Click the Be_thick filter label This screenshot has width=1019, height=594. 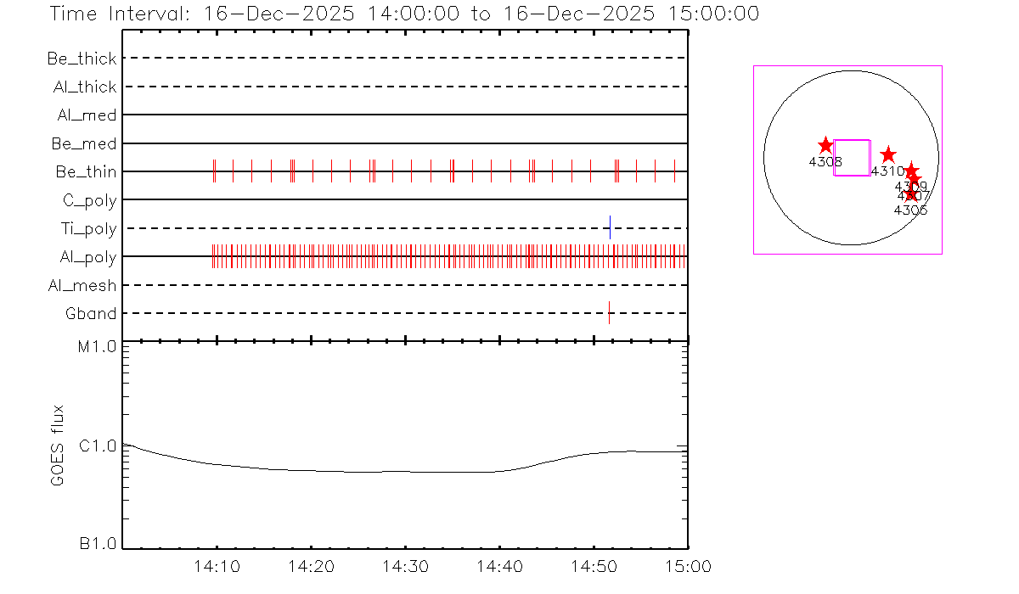click(82, 59)
